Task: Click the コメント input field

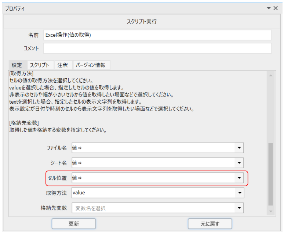Action: [157, 48]
